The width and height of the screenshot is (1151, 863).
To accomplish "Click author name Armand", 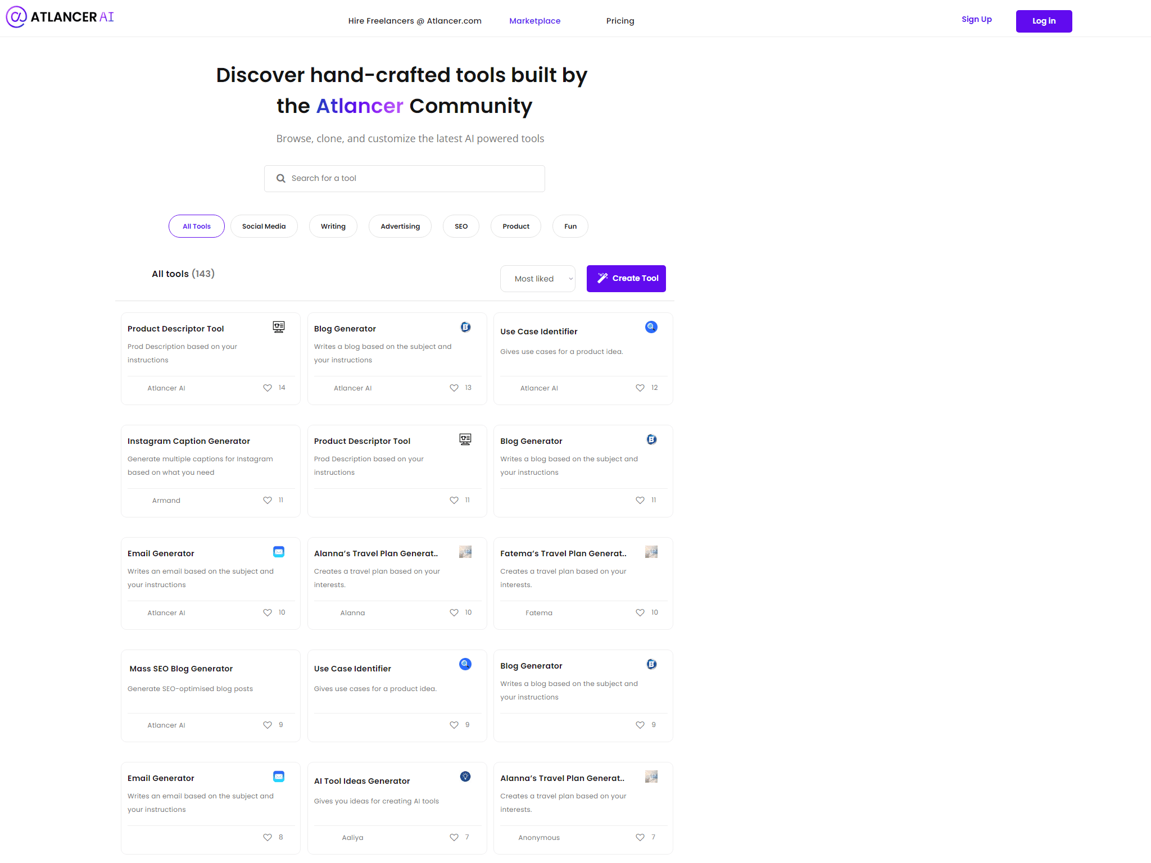I will pos(166,501).
